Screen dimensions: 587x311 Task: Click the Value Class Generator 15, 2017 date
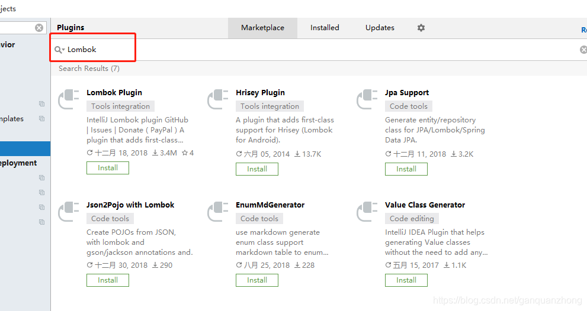tap(412, 265)
